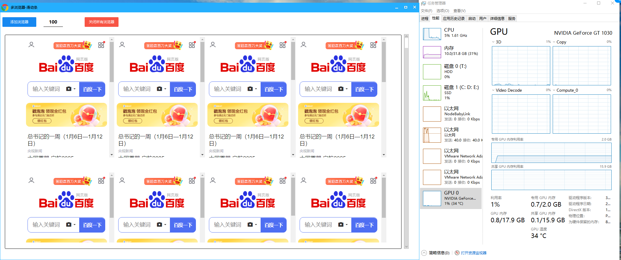Screen dimensions: 621x260
Task: Click the user profile icon in the third bottom-row Baidu pane
Action: [213, 180]
